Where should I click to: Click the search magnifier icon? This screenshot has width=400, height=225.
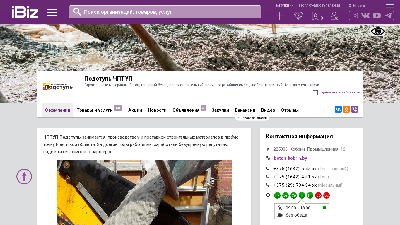[x=77, y=12]
